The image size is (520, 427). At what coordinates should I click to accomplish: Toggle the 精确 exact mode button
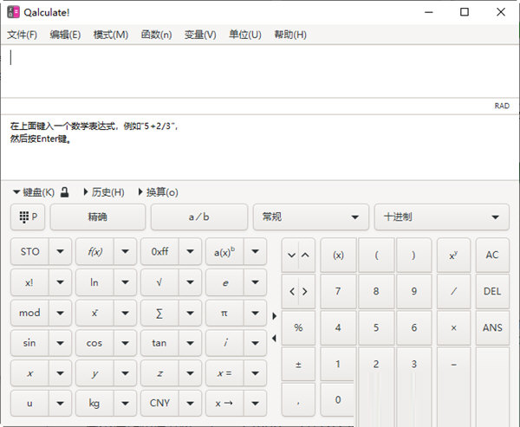[98, 217]
